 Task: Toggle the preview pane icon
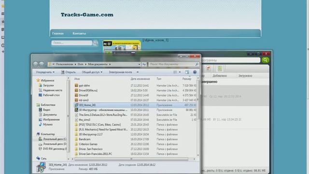[187, 72]
